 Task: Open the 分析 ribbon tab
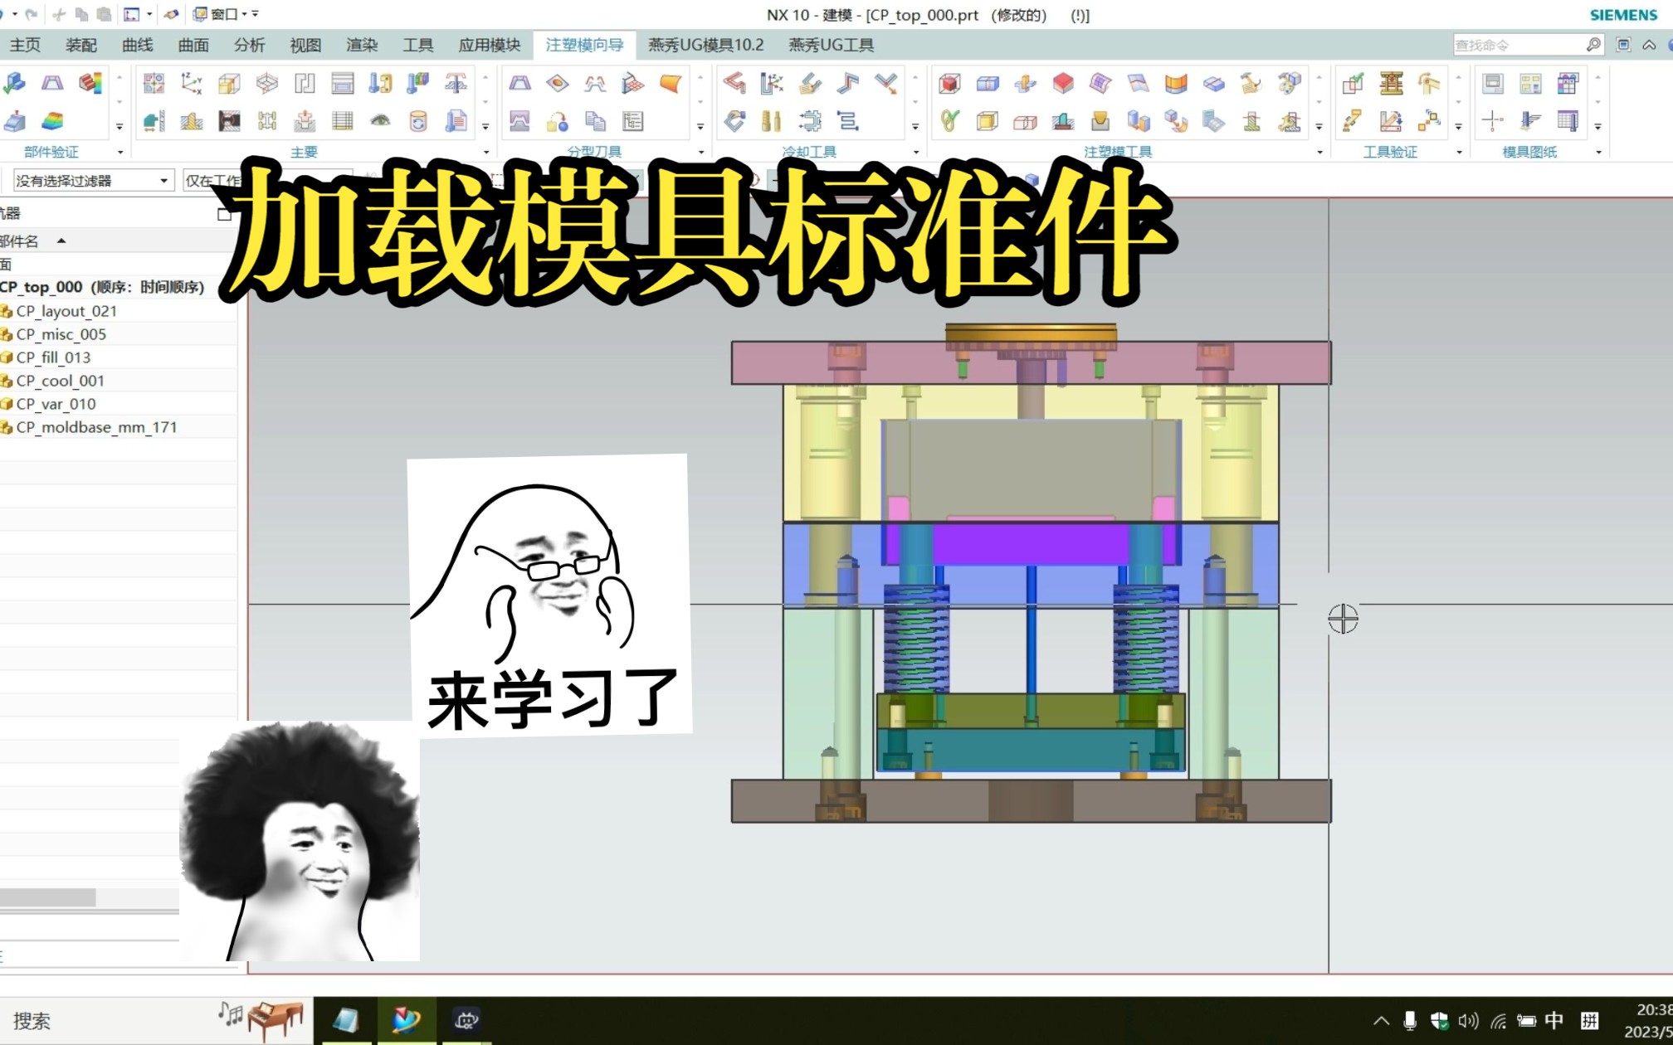(249, 45)
